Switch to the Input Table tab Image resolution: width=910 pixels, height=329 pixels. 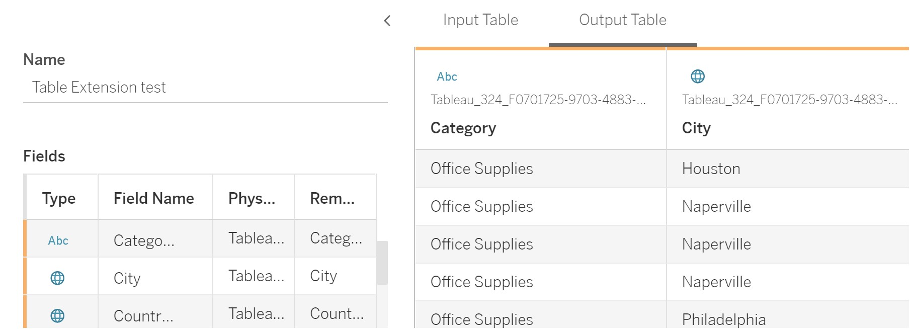click(480, 20)
